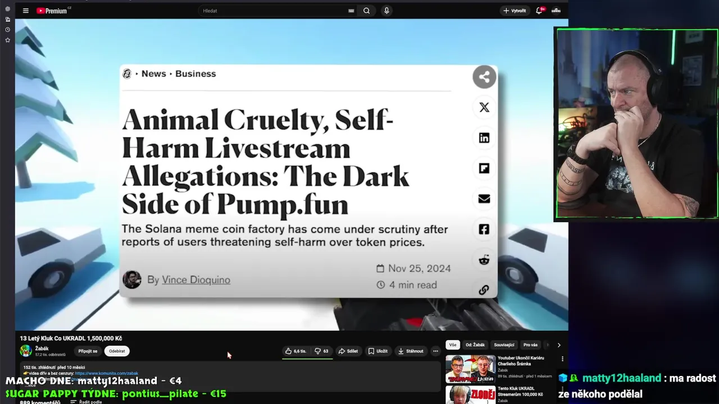This screenshot has height=404, width=719.
Task: Click the video title 13 Letý Kluk Co UKRADL
Action: point(71,338)
